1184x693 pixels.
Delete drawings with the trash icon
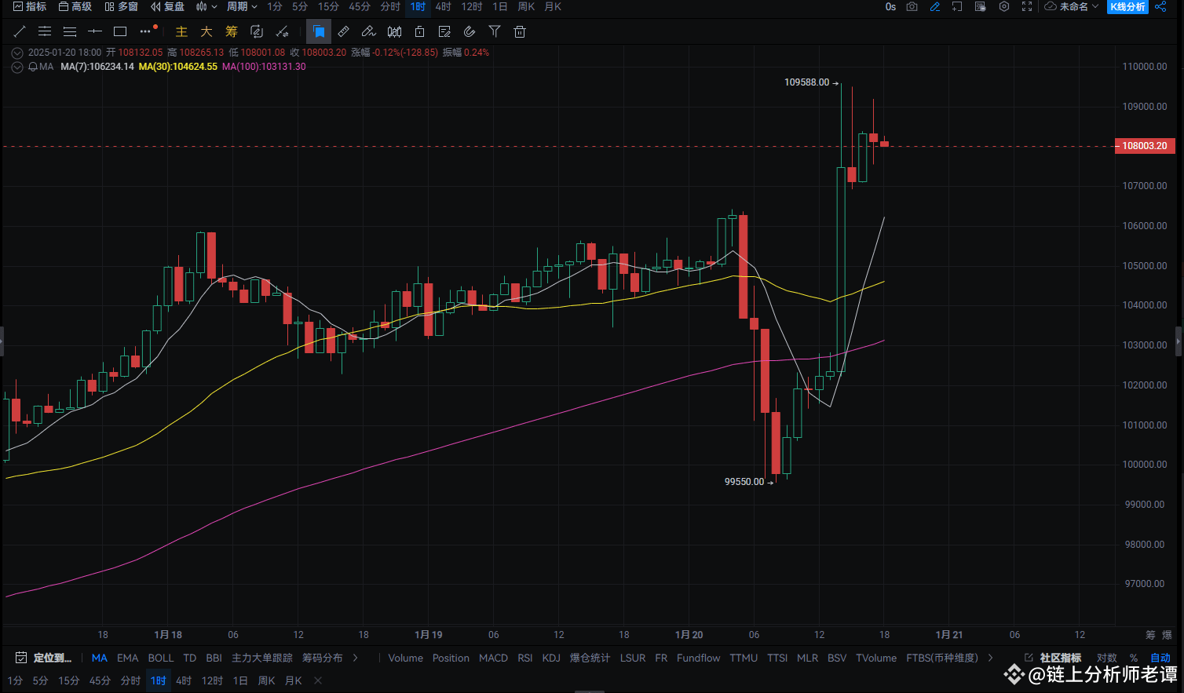[520, 31]
